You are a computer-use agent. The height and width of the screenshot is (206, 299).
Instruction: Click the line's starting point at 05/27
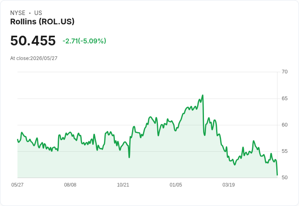(x=17, y=139)
